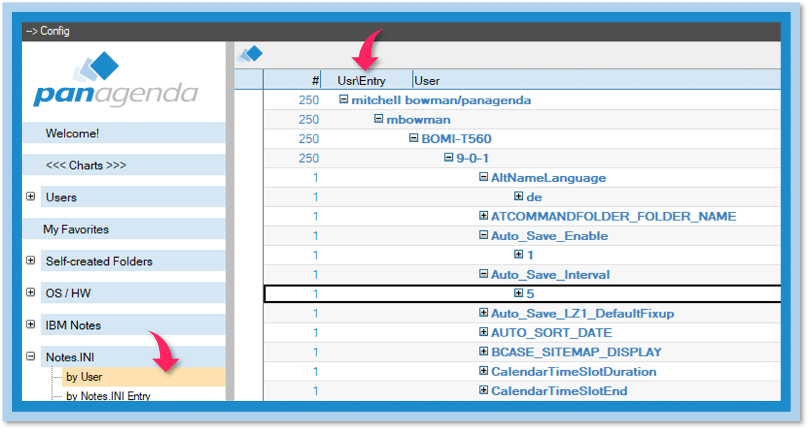Expand the Self-created Folders section

tap(30, 261)
